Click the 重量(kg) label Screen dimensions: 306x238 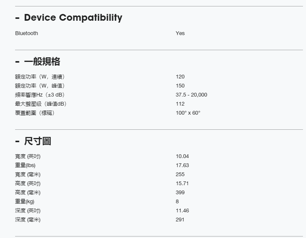(x=24, y=201)
